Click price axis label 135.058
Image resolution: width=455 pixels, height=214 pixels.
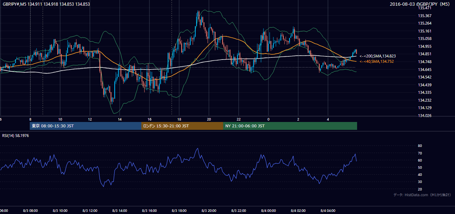tap(424, 39)
